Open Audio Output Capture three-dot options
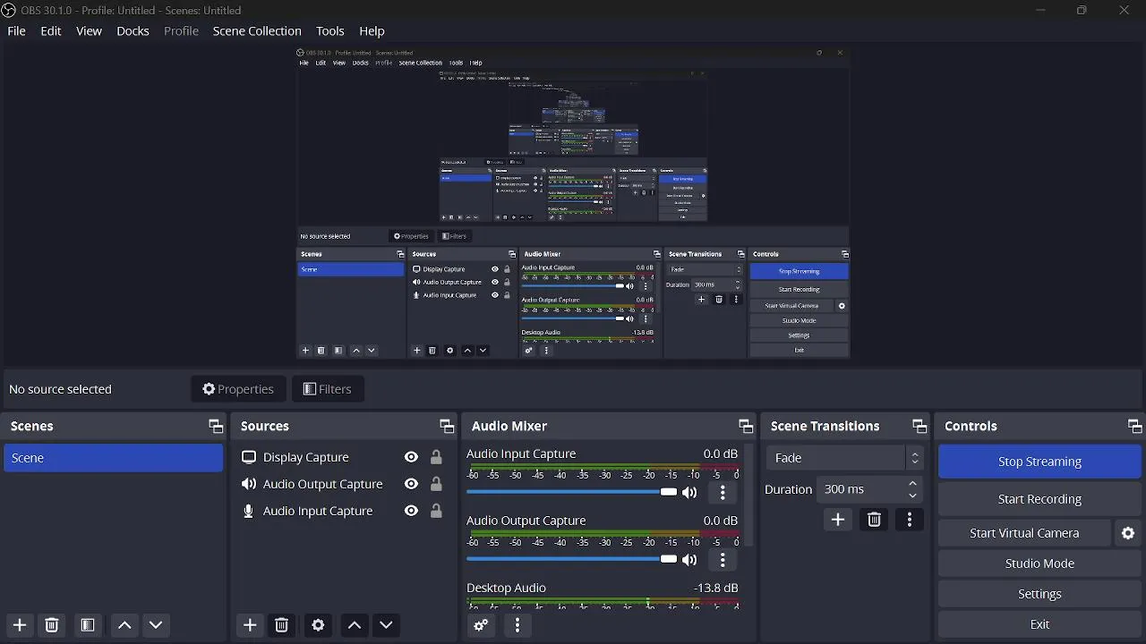Image resolution: width=1146 pixels, height=644 pixels. pyautogui.click(x=723, y=560)
